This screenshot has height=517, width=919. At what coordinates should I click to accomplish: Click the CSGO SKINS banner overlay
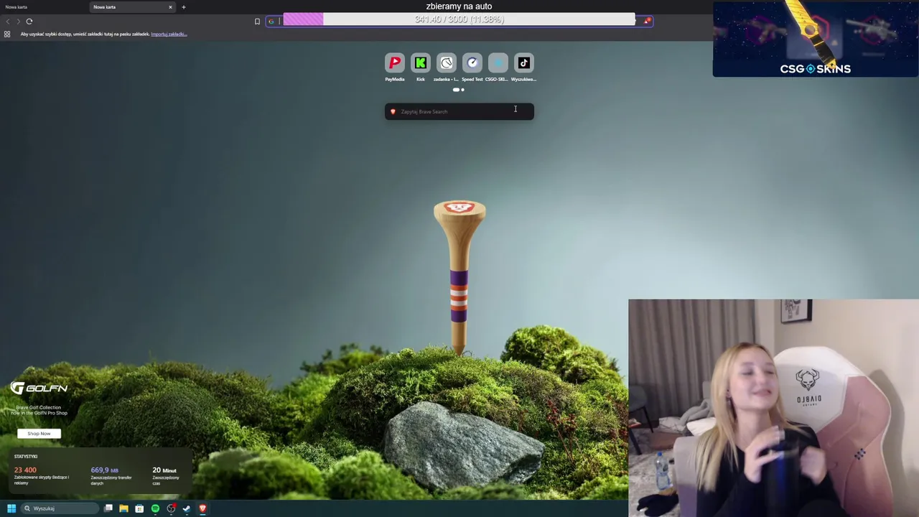pyautogui.click(x=815, y=39)
